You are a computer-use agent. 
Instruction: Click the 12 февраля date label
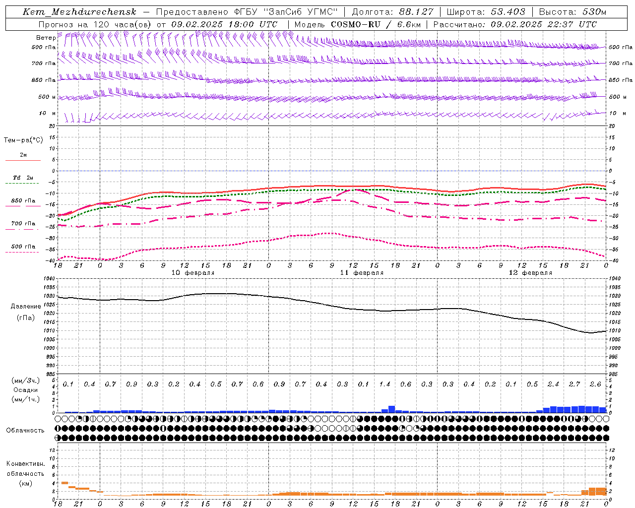coord(530,273)
